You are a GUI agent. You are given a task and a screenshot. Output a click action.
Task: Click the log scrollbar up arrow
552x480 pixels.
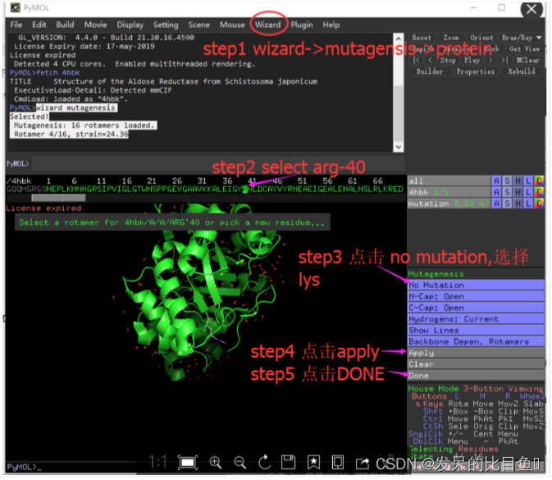coord(398,39)
